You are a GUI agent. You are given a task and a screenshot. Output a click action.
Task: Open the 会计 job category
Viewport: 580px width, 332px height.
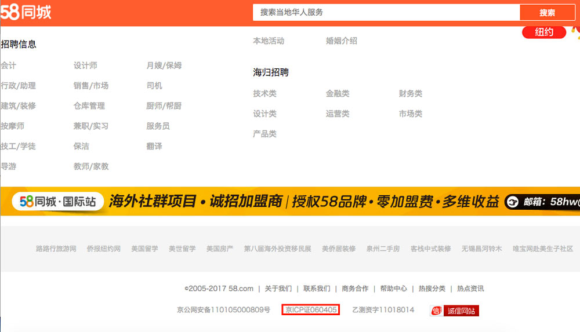(x=9, y=65)
